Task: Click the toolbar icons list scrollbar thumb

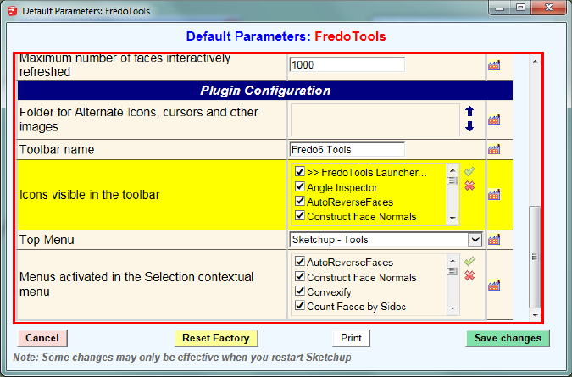Action: [x=453, y=180]
